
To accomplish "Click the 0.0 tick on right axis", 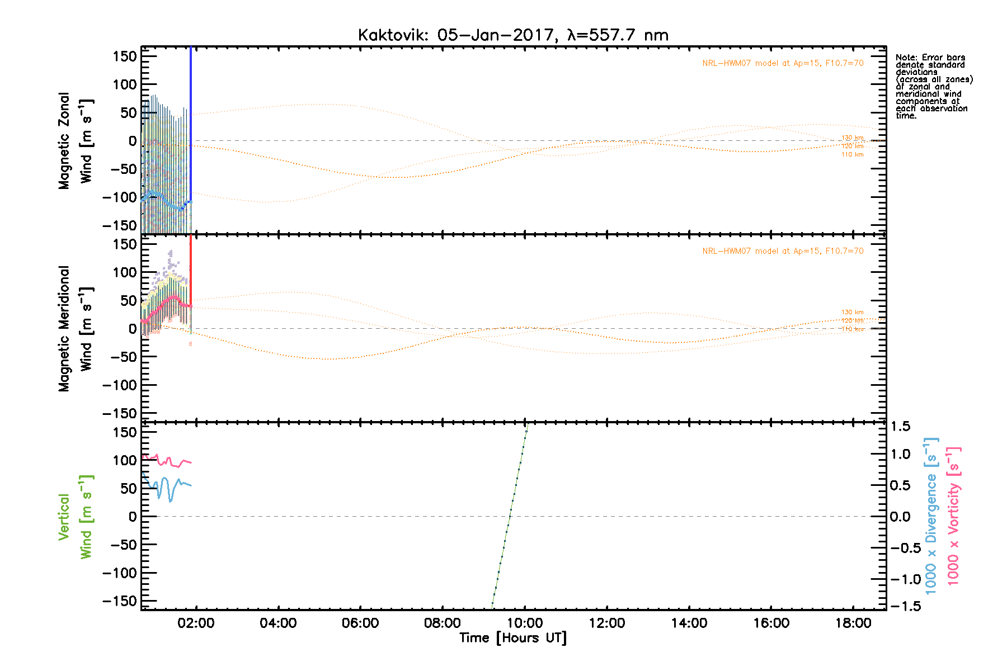I will [x=901, y=517].
